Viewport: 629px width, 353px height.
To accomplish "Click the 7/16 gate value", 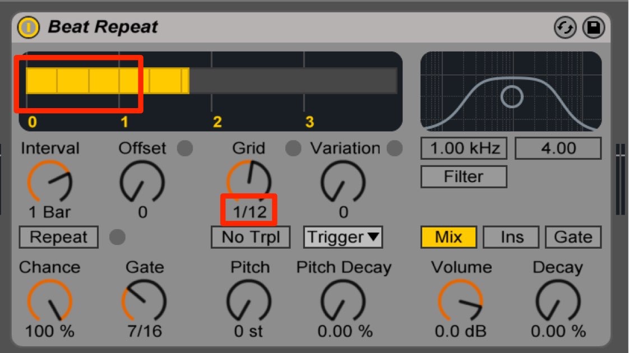I will 145,331.
